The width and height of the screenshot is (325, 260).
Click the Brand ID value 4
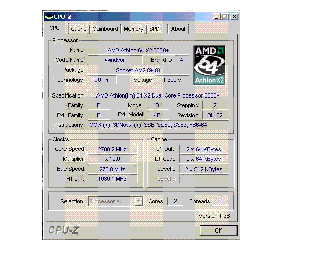[182, 60]
